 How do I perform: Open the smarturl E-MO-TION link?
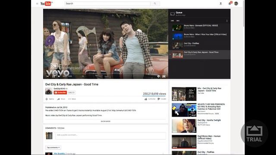[124, 111]
